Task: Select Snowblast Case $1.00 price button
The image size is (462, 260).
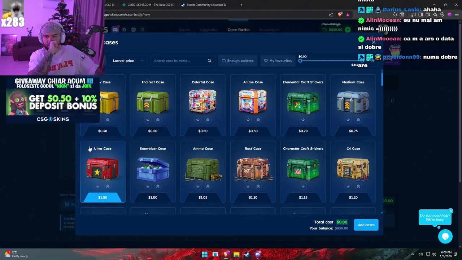Action: point(153,198)
